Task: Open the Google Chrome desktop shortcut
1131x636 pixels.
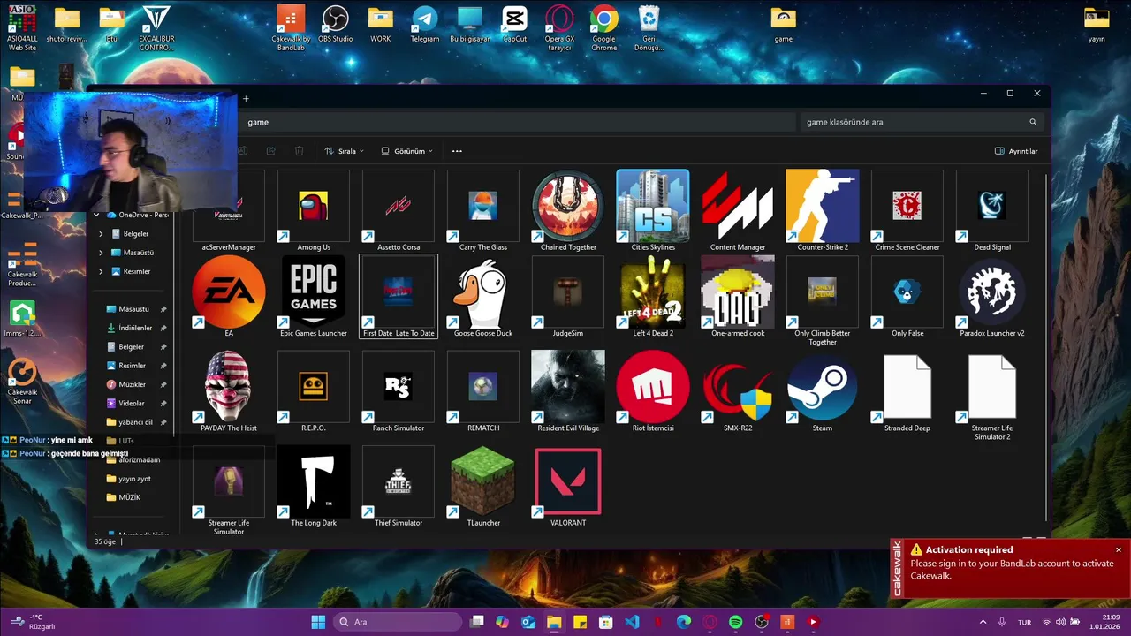Action: coord(604,29)
